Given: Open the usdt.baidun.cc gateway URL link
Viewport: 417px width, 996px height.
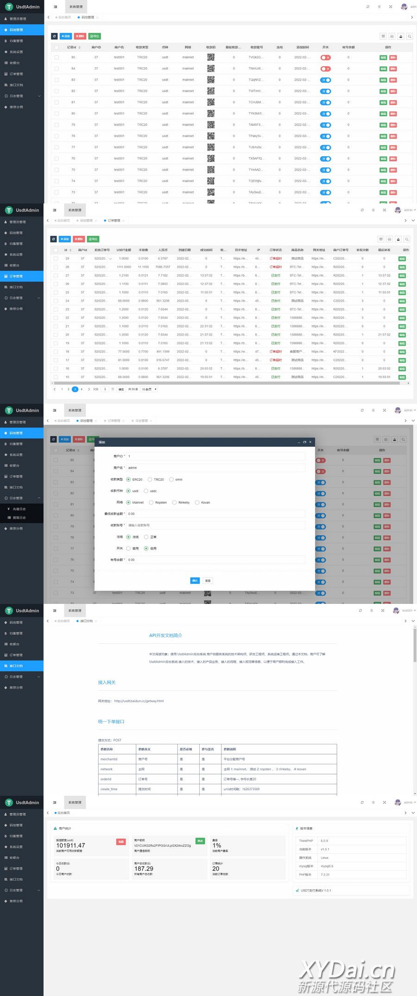Looking at the screenshot, I should coord(139,701).
